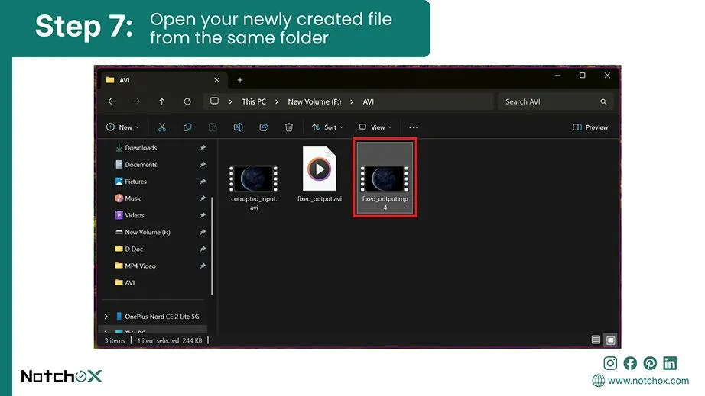Click the Share icon in toolbar
Viewport: 705px width, 396px height.
[264, 127]
